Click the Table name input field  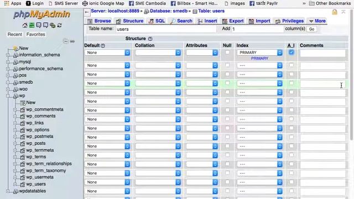[166, 29]
